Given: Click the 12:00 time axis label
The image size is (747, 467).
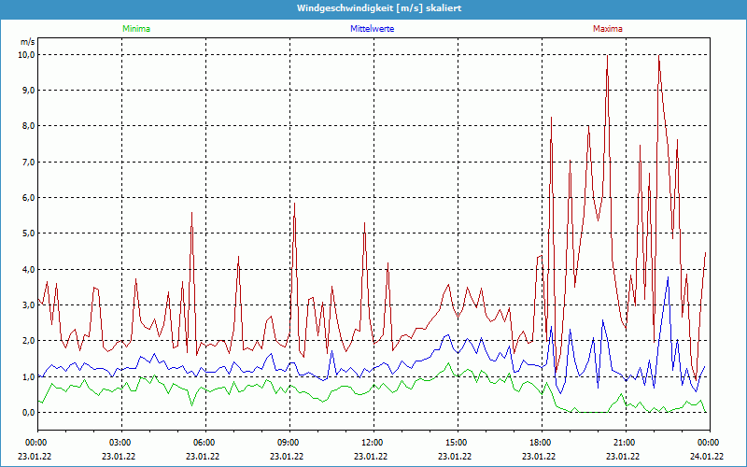Looking at the screenshot, I should click(373, 443).
